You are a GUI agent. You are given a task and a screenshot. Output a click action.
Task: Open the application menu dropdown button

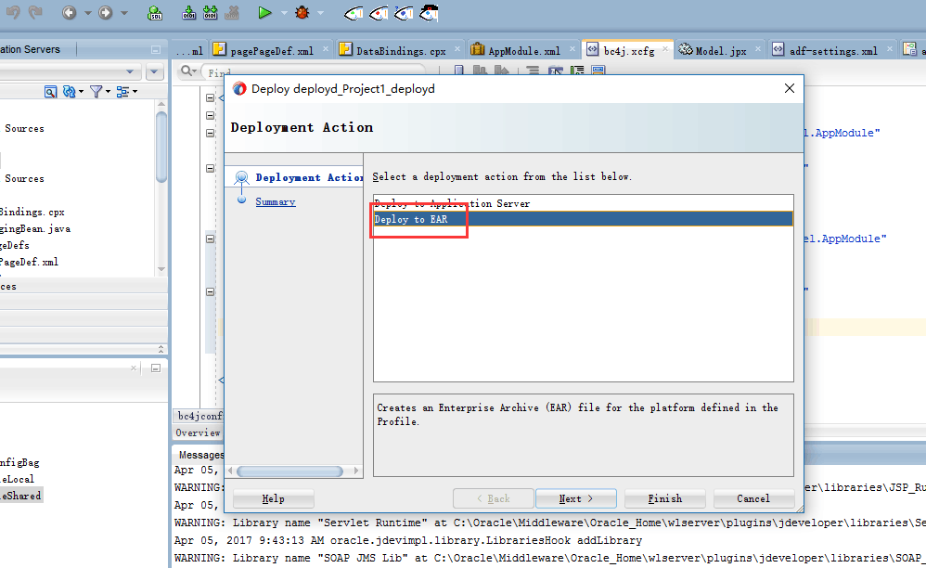[154, 71]
